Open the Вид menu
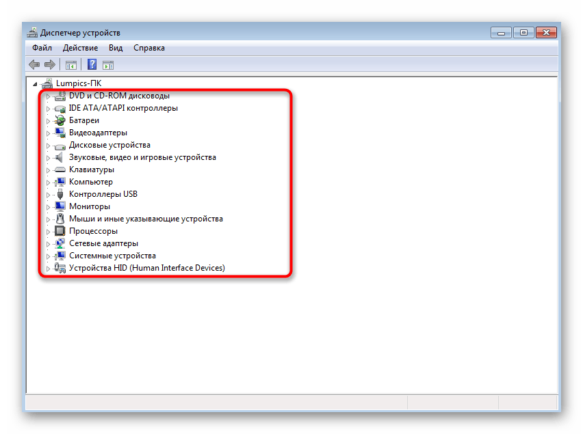This screenshot has height=434, width=583. coord(116,48)
